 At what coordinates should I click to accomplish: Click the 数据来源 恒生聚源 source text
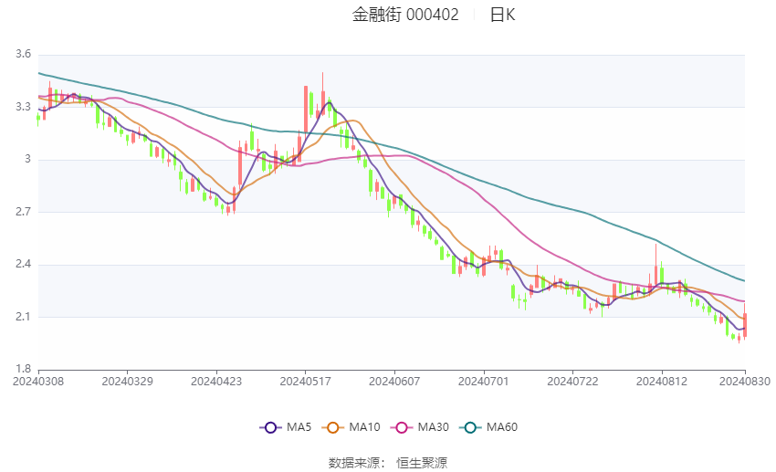pos(387,463)
